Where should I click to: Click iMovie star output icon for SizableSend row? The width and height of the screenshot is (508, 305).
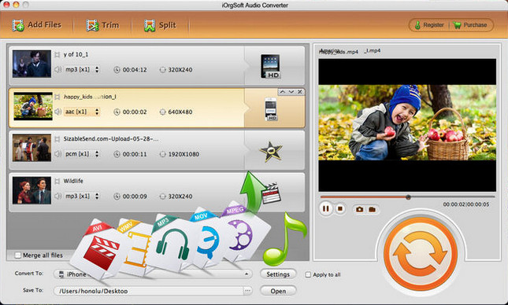271,152
